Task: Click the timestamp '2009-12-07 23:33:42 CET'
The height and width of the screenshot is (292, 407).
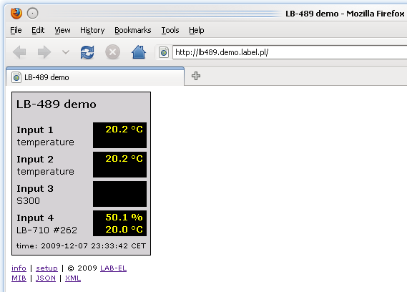Action: (x=94, y=245)
